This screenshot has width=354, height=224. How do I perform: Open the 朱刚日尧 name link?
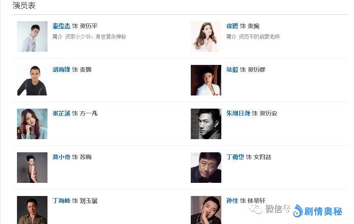click(x=238, y=113)
